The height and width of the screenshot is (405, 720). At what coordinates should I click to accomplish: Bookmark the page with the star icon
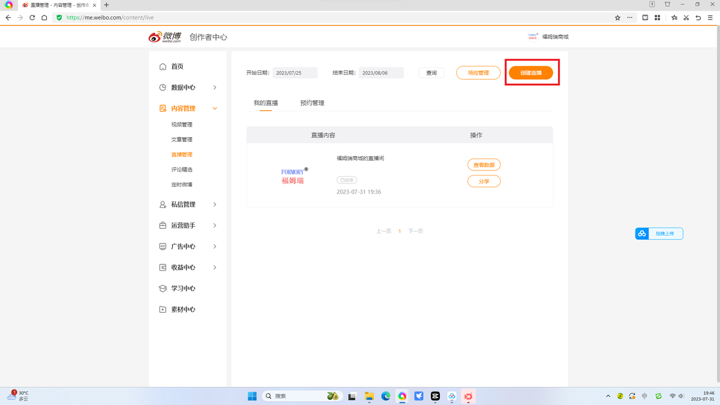[618, 17]
